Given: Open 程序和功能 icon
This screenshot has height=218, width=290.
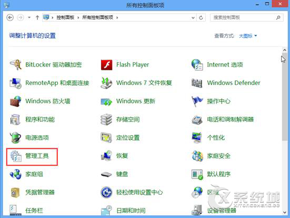Looking at the screenshot, I should [x=15, y=119].
